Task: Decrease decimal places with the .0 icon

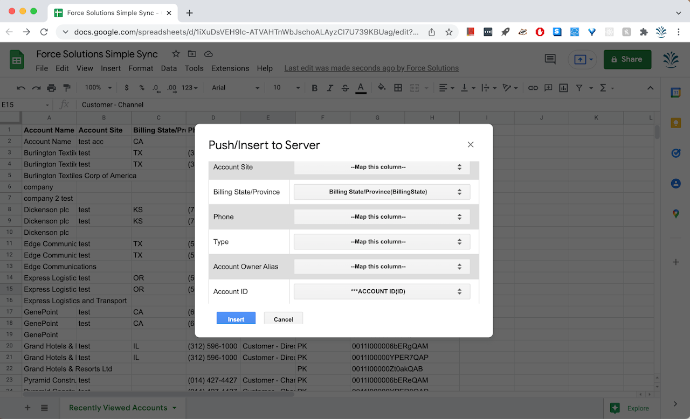Action: 156,88
